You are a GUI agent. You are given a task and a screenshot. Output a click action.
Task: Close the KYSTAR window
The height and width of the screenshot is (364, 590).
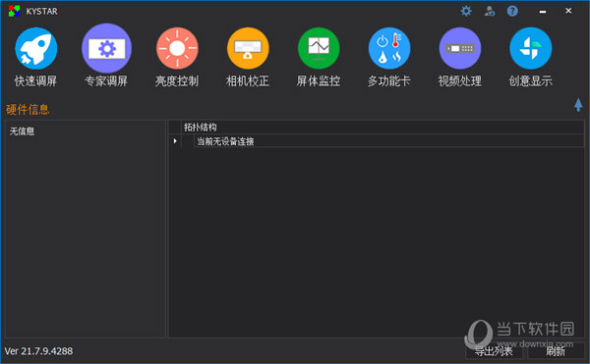click(568, 11)
